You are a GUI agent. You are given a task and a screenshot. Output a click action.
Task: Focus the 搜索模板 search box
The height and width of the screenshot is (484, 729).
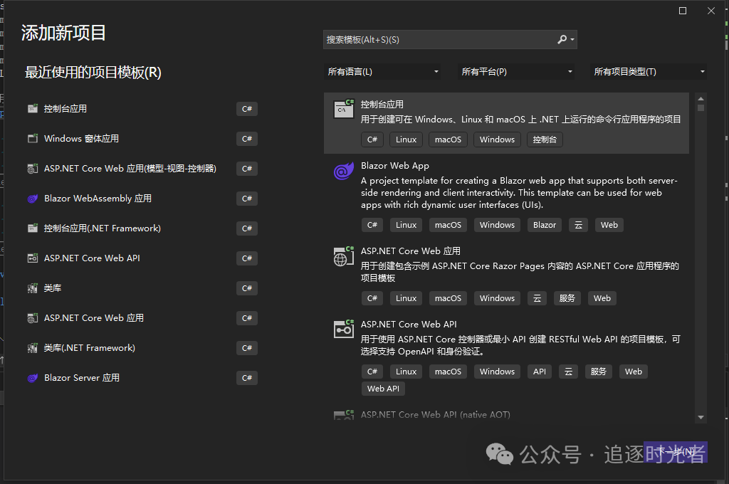pyautogui.click(x=438, y=40)
